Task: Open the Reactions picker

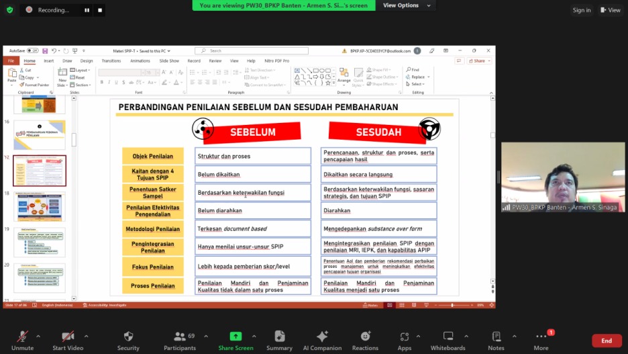Action: 365,339
